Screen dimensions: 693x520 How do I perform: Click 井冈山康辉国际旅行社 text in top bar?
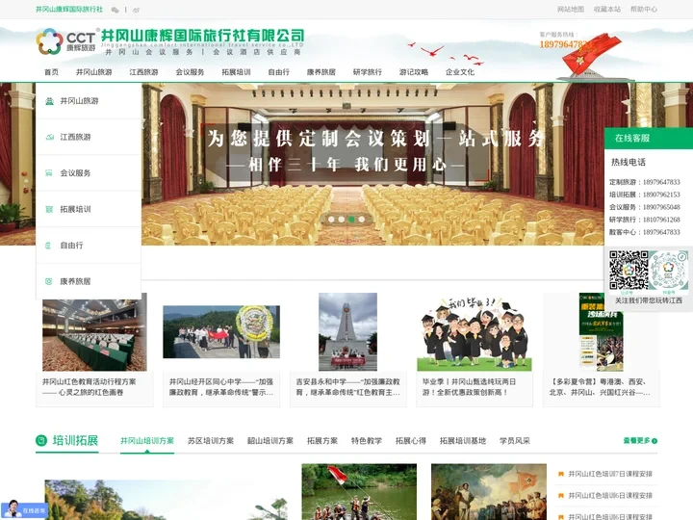click(x=69, y=10)
